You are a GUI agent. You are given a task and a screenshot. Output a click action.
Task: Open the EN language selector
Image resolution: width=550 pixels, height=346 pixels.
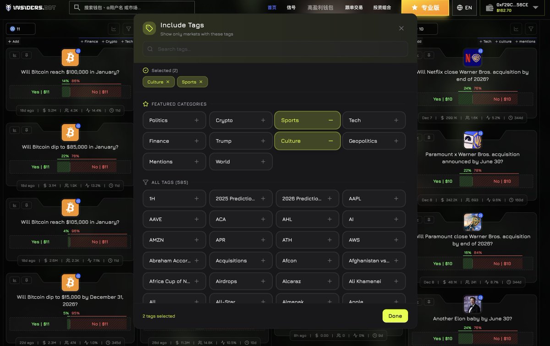tap(465, 8)
